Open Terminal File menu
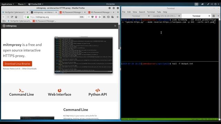 pyautogui.click(x=124, y=12)
